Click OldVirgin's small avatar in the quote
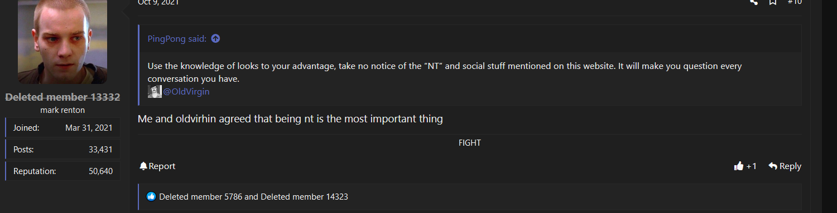 click(x=155, y=92)
